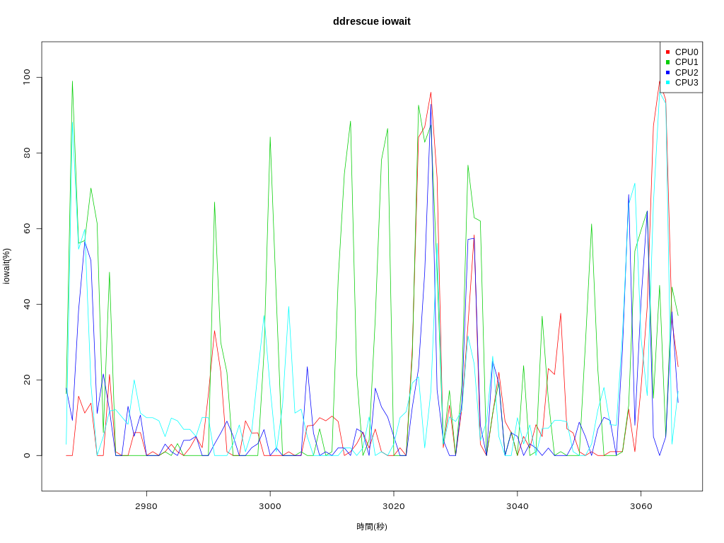Click the x-axis tick label 3040
The width and height of the screenshot is (724, 543).
tap(517, 506)
